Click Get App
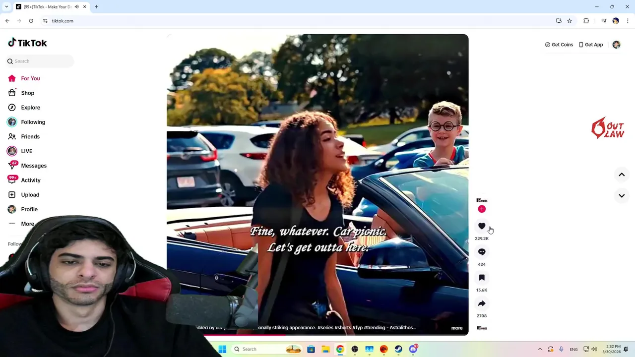The width and height of the screenshot is (635, 357). point(591,45)
